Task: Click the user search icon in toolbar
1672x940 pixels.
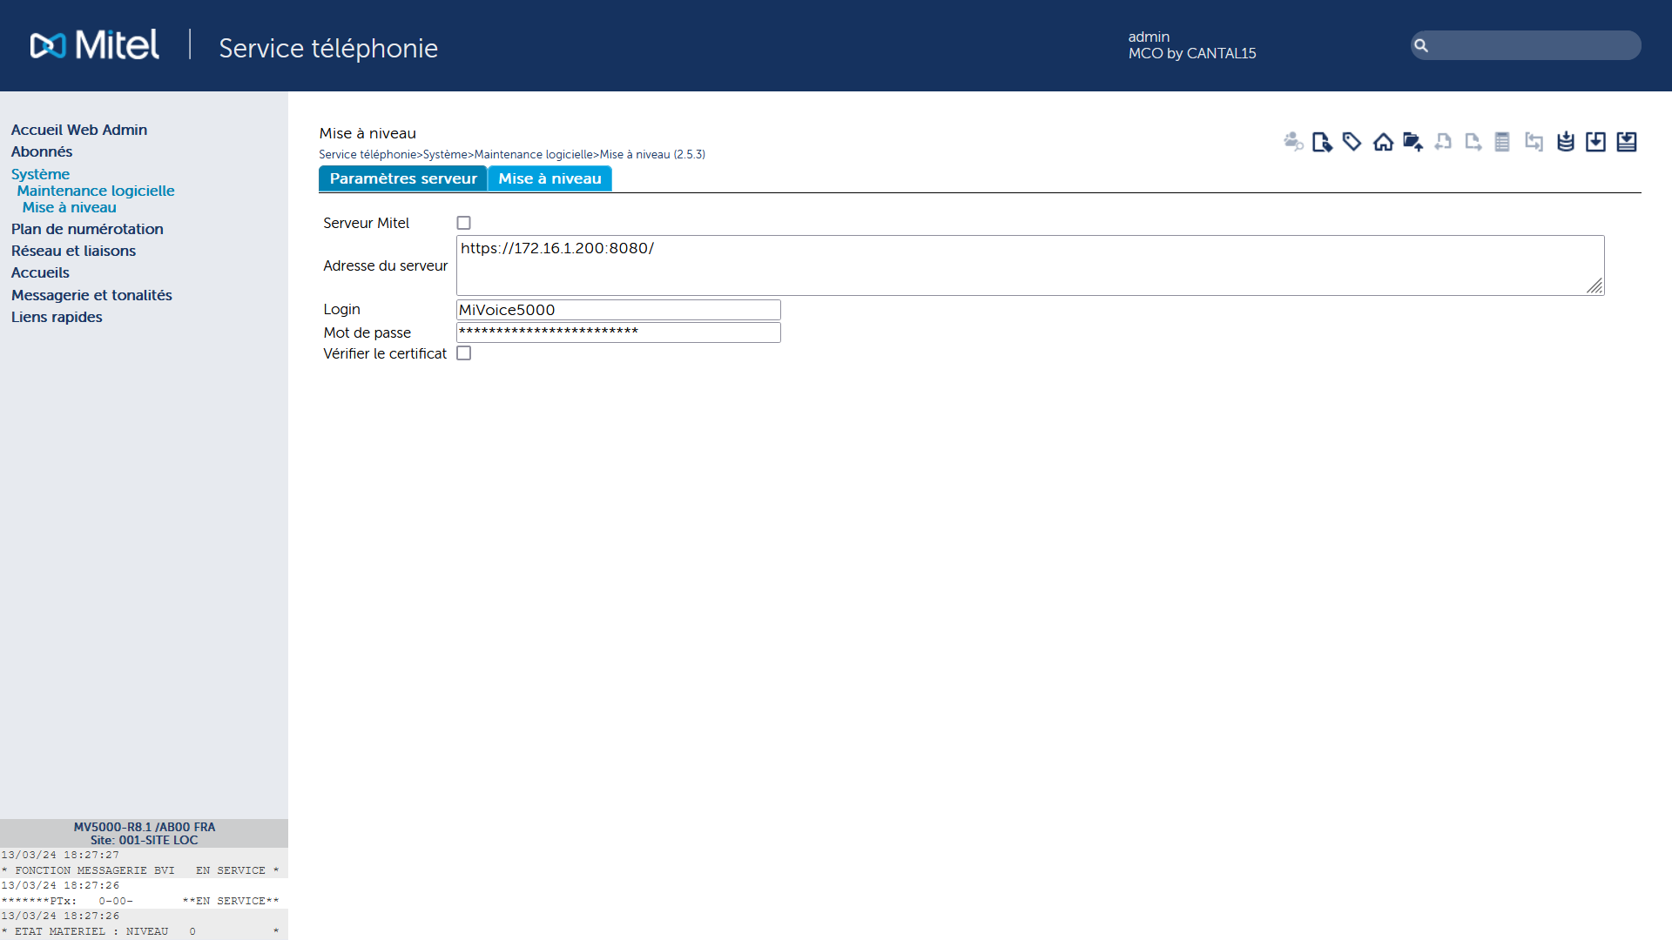Action: (1293, 141)
